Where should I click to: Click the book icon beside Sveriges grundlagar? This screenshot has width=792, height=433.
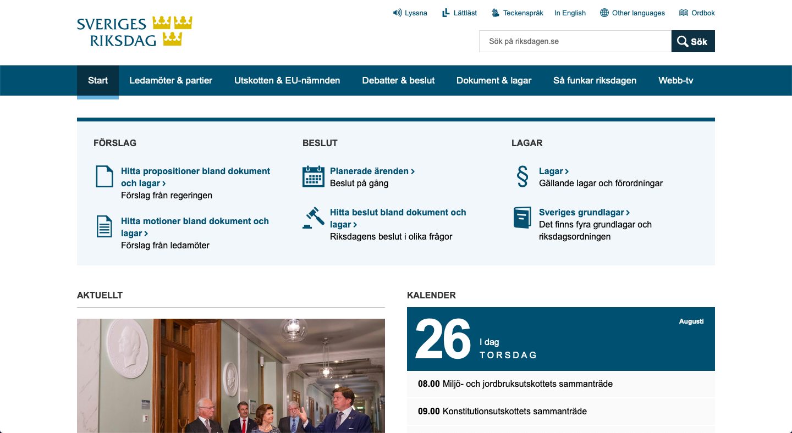tap(522, 218)
